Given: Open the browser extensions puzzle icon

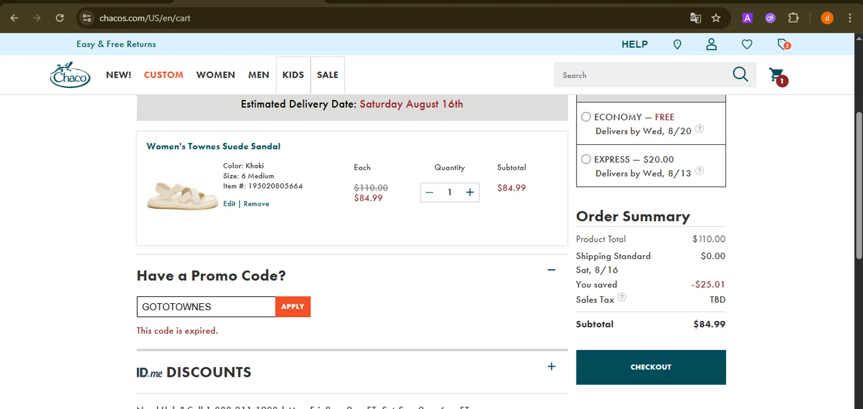Looking at the screenshot, I should [793, 18].
